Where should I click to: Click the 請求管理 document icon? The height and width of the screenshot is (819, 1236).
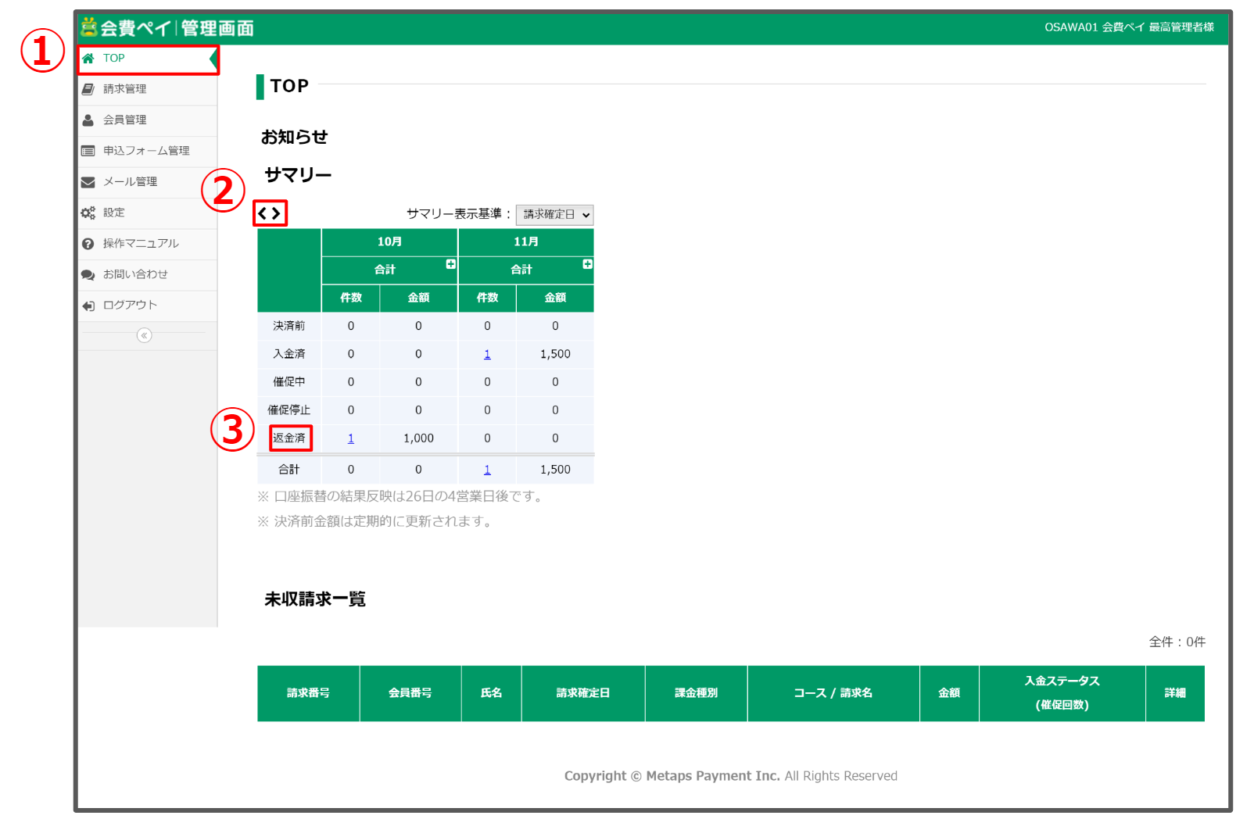pyautogui.click(x=88, y=89)
